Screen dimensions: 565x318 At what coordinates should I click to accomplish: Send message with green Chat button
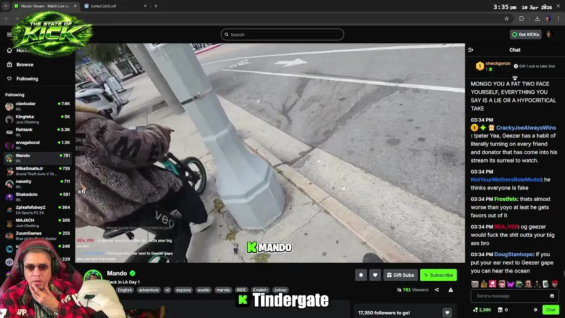coord(550,310)
